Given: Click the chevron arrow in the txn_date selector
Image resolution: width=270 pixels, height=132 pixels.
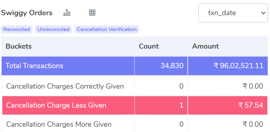Looking at the screenshot, I should (x=263, y=13).
